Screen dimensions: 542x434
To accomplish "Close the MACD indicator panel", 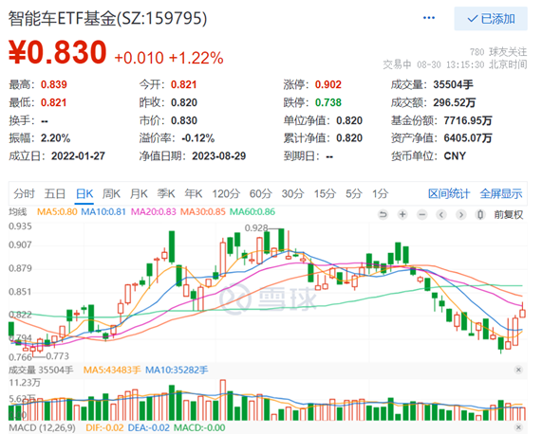I will coord(518,427).
